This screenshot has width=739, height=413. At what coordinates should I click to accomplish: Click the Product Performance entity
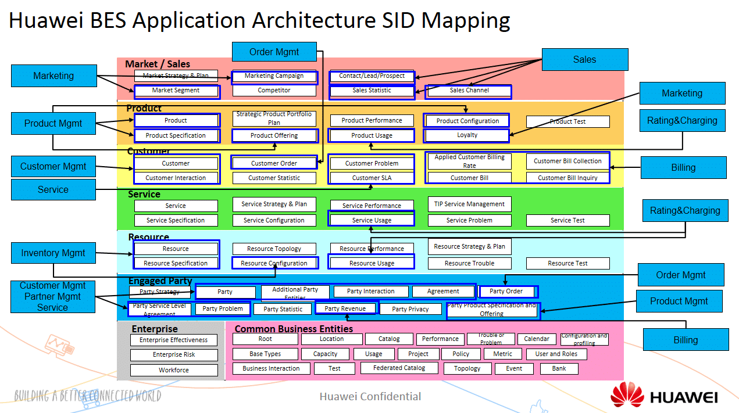(x=372, y=121)
